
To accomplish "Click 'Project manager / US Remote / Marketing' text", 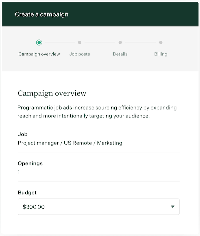I will pos(70,143).
